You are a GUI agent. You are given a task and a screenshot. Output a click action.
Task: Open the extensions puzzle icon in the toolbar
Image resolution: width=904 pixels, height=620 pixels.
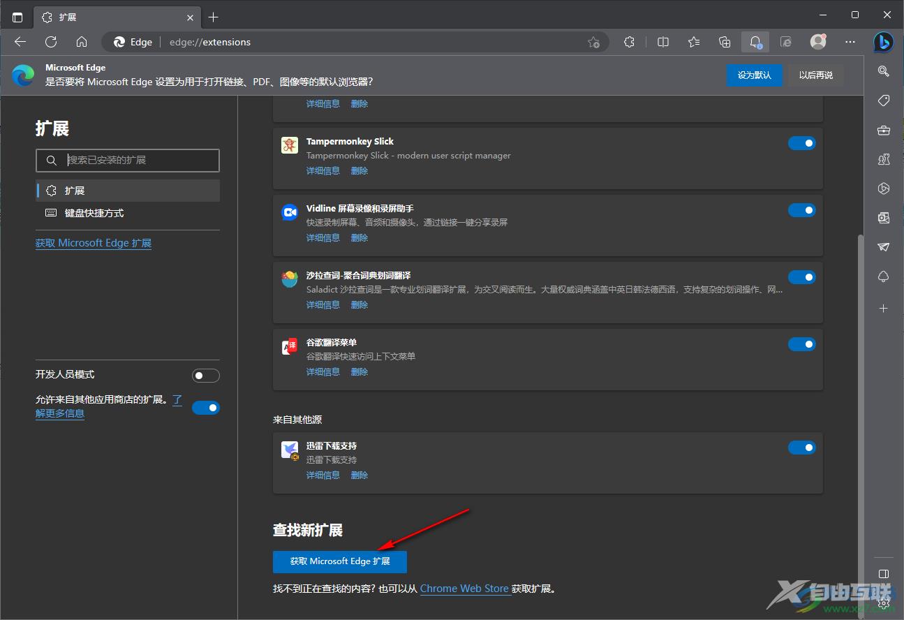(x=630, y=42)
